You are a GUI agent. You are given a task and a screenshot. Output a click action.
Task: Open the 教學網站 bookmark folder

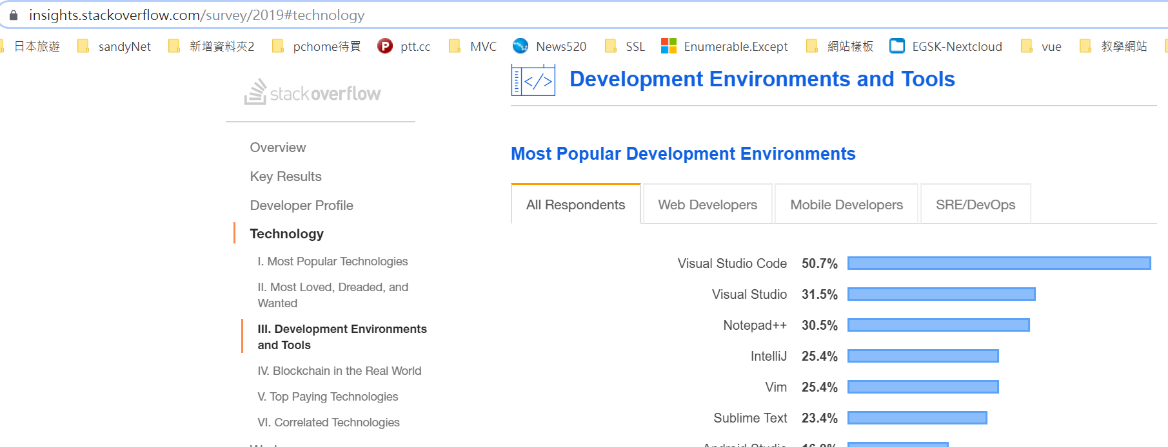(x=1113, y=46)
